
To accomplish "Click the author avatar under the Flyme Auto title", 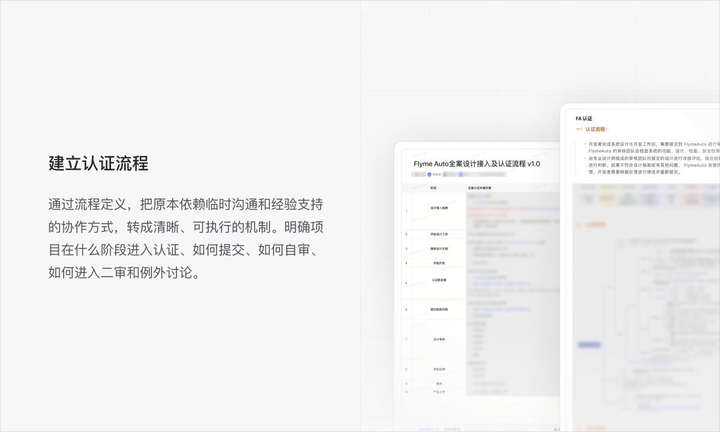I will (429, 175).
